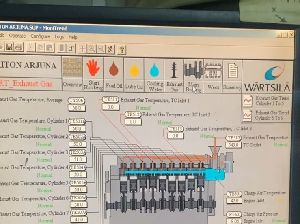Click the TY506 average temperature tag
The width and height of the screenshot is (300, 224).
click(77, 100)
